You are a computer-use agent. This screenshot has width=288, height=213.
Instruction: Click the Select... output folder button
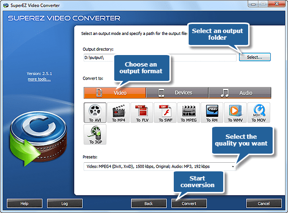tap(255, 57)
